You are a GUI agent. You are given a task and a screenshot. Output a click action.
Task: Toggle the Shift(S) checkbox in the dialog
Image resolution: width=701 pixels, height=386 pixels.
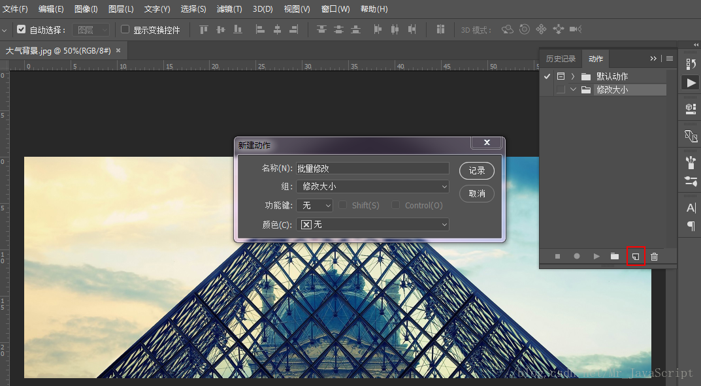(x=343, y=205)
